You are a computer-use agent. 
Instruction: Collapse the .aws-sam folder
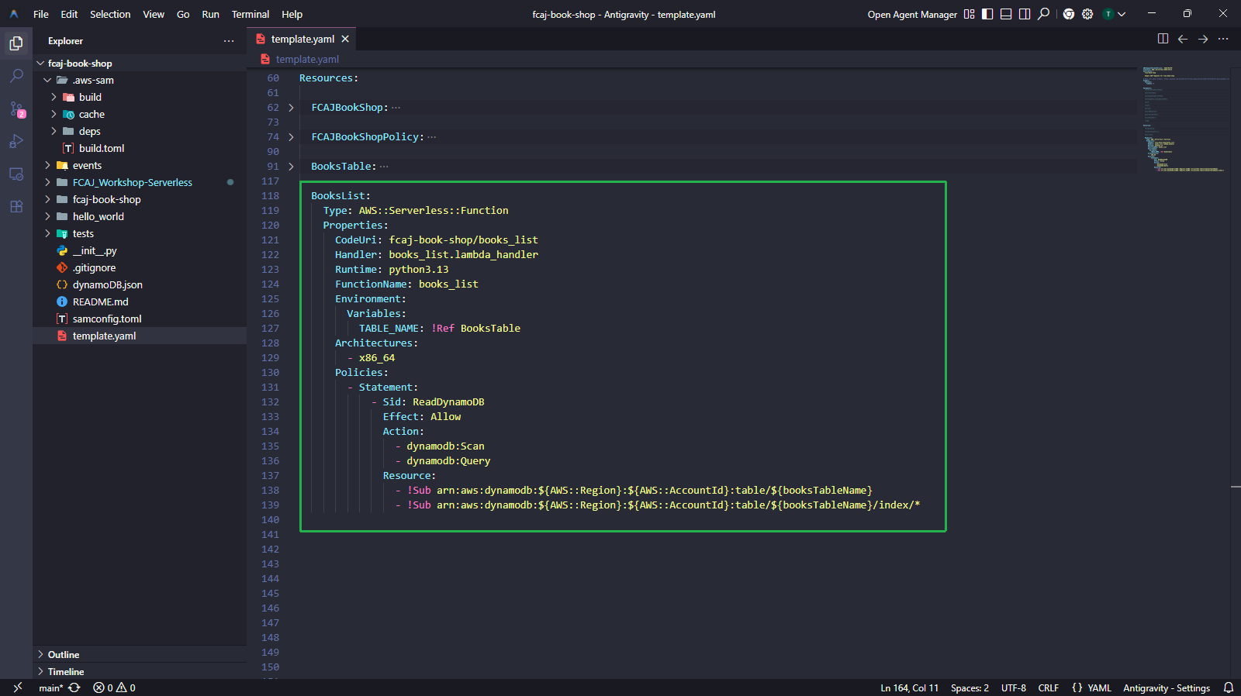[x=47, y=81]
